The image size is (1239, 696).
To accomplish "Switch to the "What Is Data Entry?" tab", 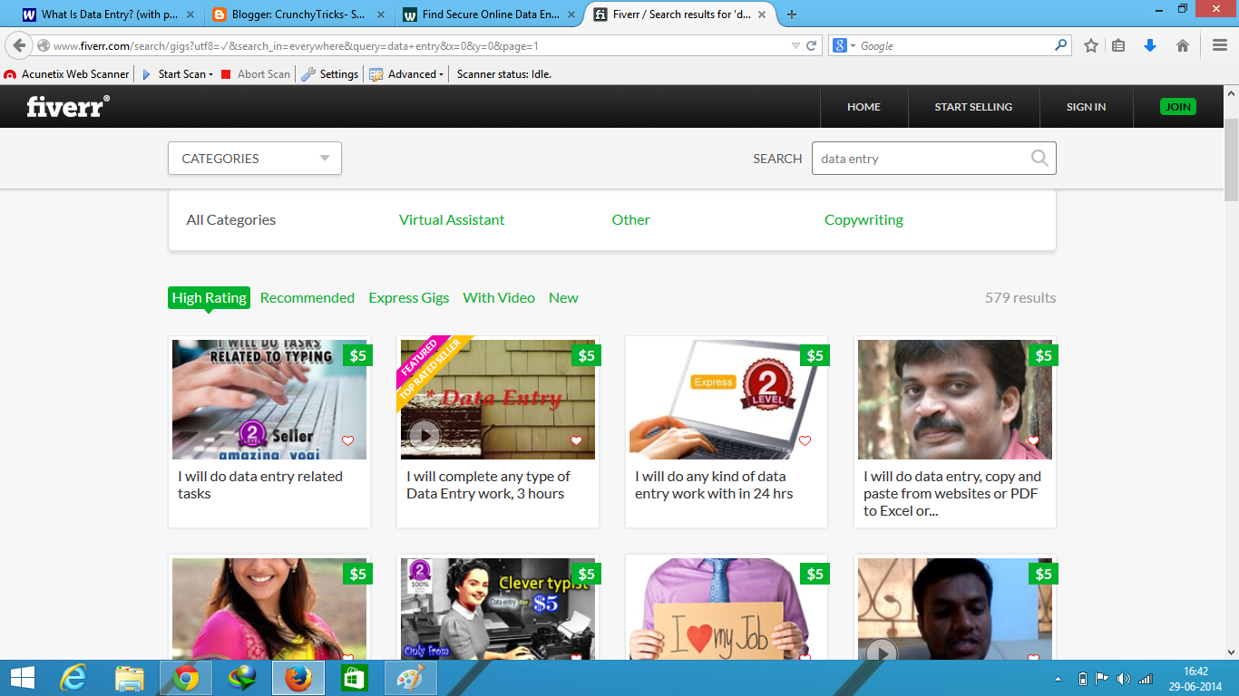I will [x=111, y=14].
